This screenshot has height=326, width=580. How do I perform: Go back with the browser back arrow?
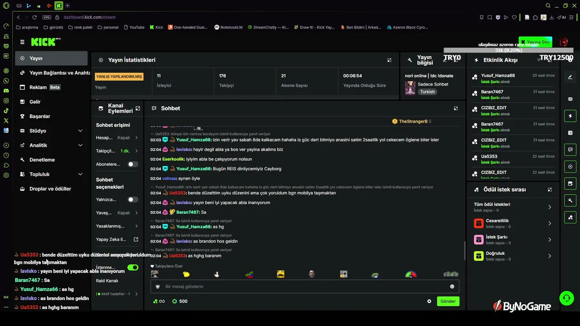19,17
